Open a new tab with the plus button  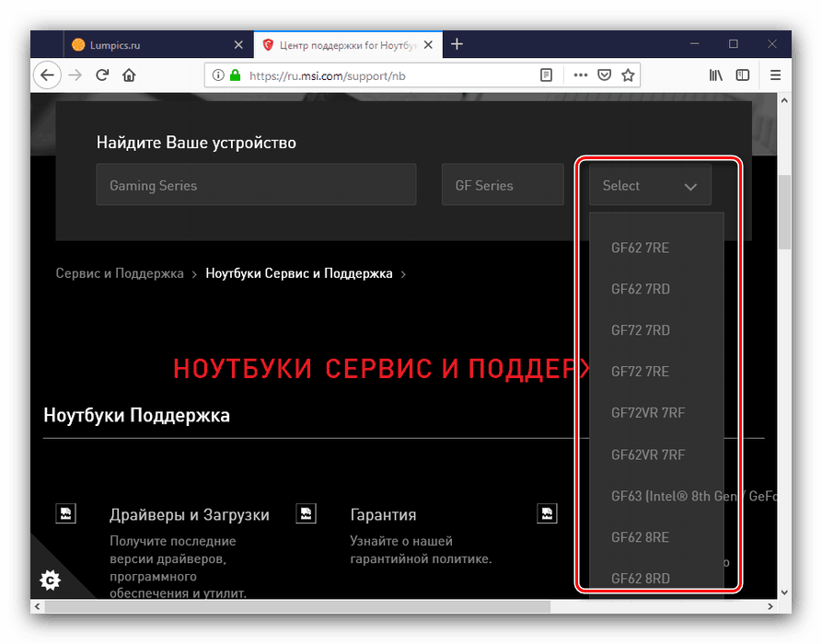click(x=457, y=44)
